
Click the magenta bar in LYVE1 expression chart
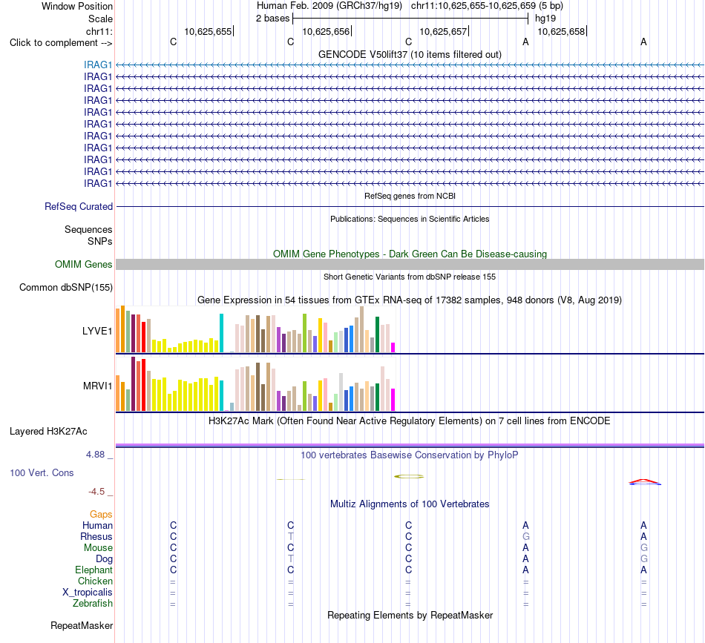393,347
